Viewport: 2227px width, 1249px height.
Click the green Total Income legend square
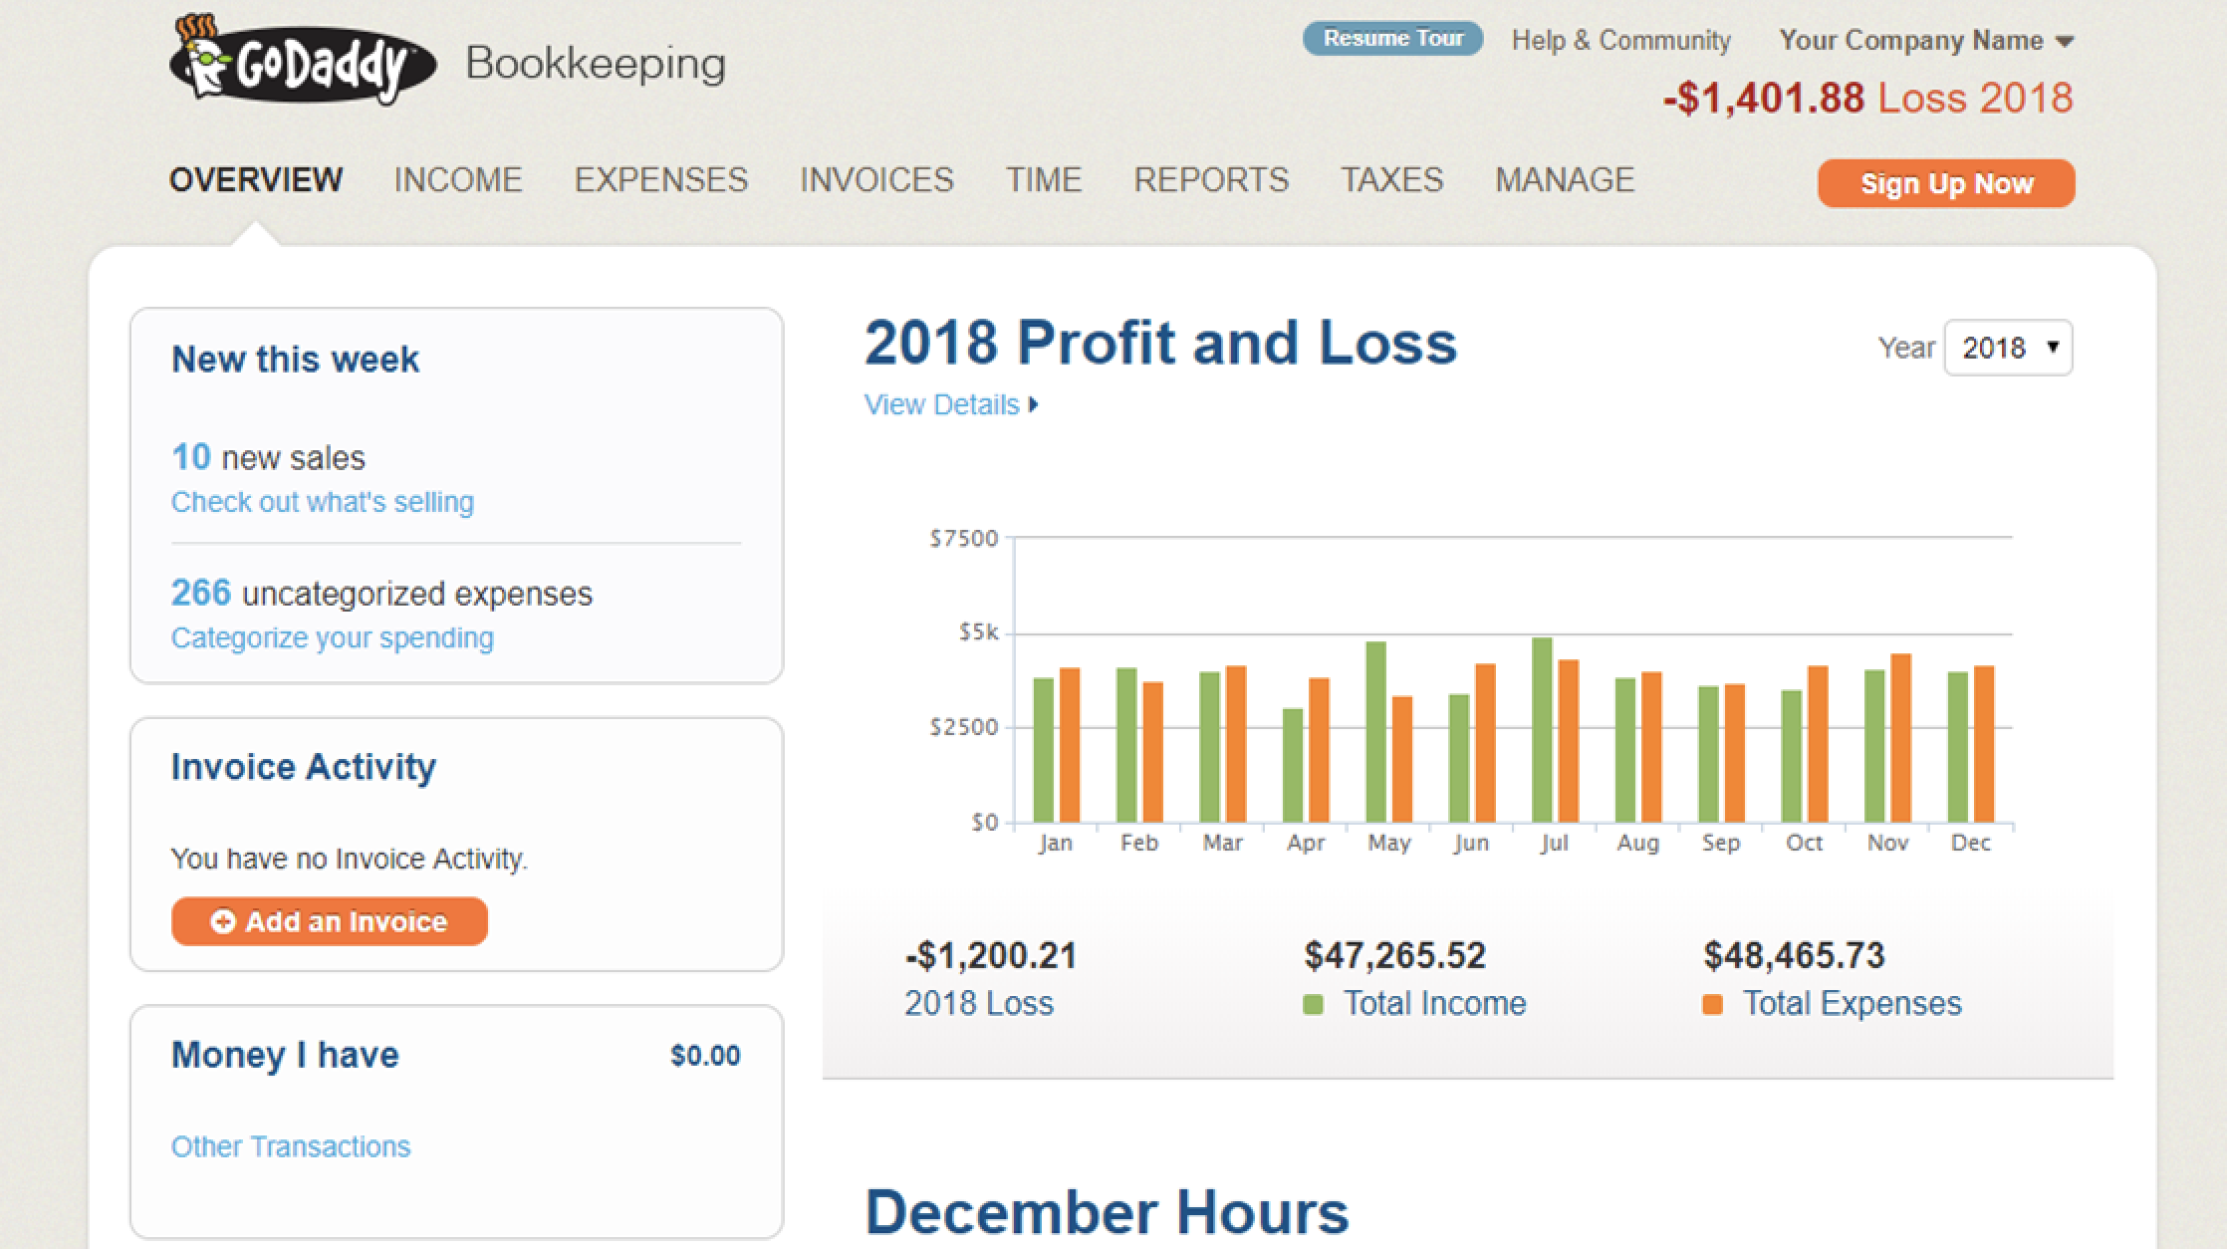1313,1004
